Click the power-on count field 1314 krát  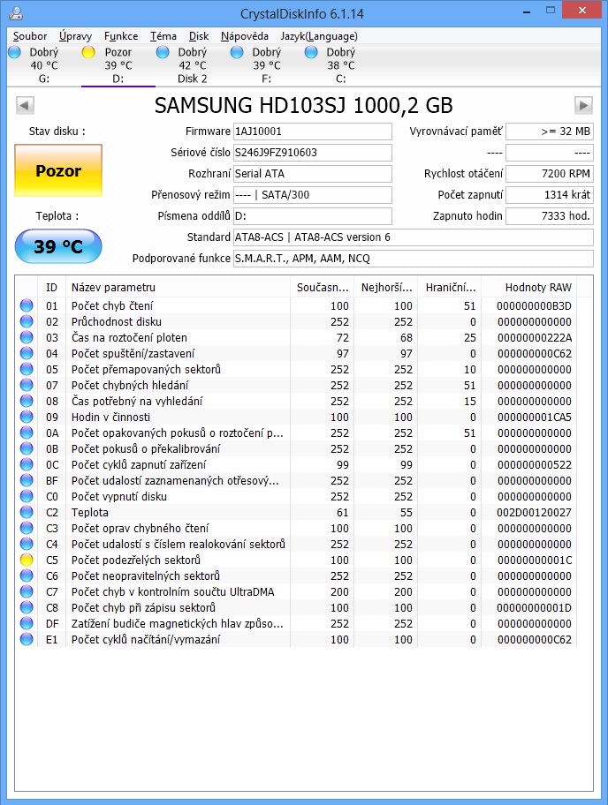pyautogui.click(x=550, y=194)
